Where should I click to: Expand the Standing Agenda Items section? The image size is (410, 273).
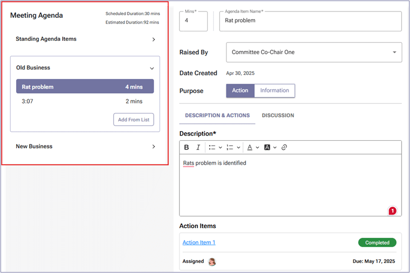153,39
